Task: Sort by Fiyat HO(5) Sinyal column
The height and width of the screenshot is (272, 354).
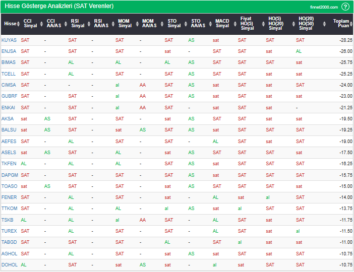Action: click(247, 24)
